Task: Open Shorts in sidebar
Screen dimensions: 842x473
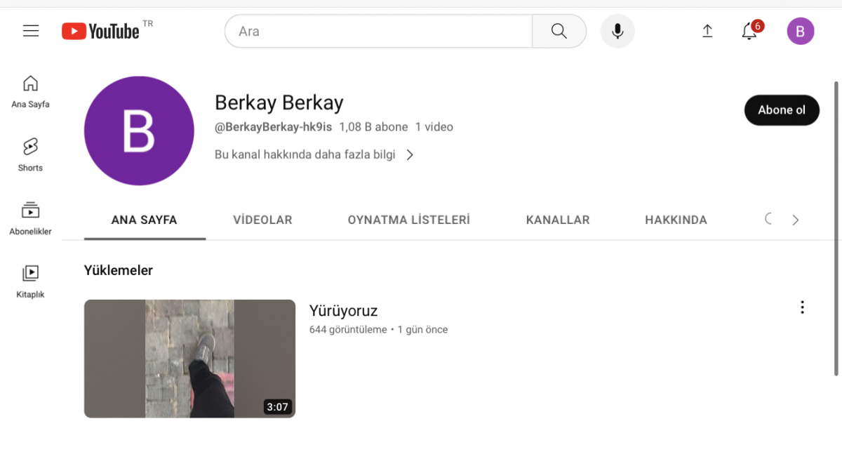Action: click(30, 154)
